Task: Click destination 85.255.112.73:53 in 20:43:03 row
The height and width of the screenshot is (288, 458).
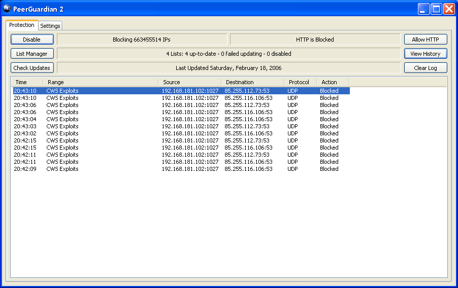Action: click(x=247, y=126)
